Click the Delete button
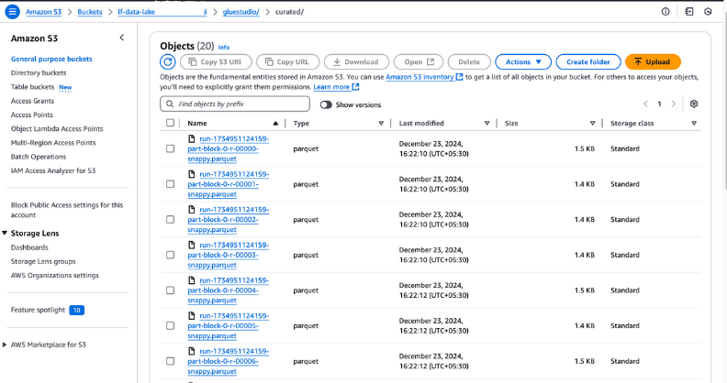Viewport: 727px width, 383px height. [469, 61]
